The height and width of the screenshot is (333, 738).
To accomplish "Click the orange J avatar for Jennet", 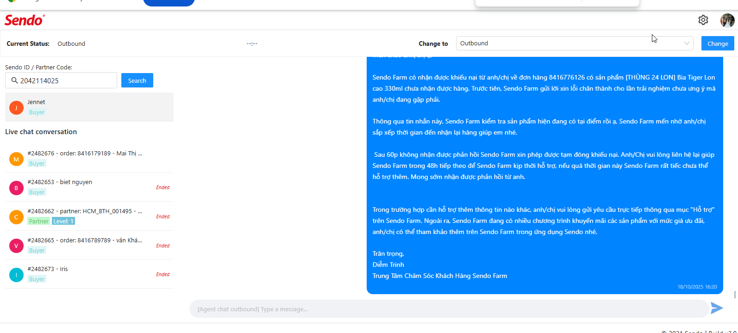I will coord(16,108).
